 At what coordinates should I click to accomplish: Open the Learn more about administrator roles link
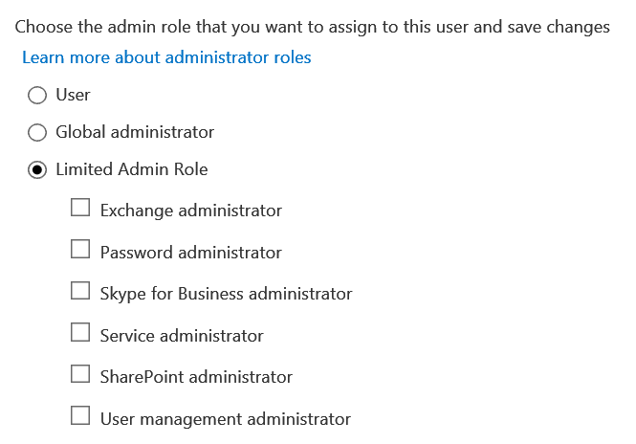166,57
